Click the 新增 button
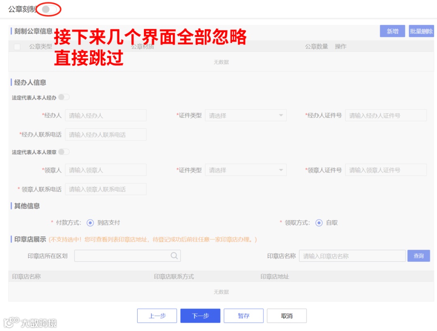Viewport: 437px width, 331px height. point(392,31)
